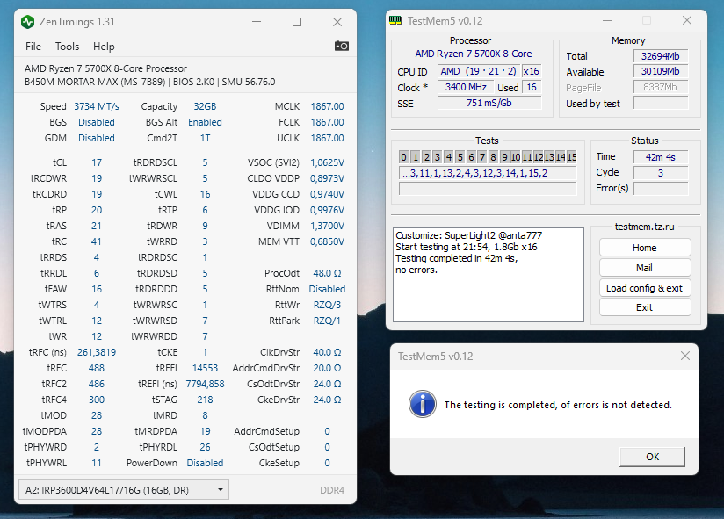Viewport: 724px width, 519px height.
Task: Click the VDIMM value 1,3700V
Action: pos(327,226)
